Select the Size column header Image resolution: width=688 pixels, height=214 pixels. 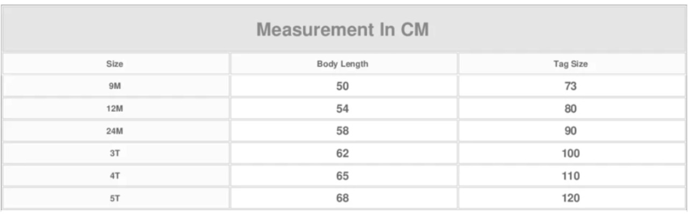tap(115, 64)
